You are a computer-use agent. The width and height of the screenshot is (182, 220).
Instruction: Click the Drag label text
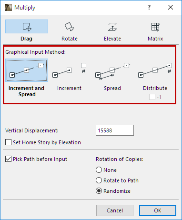coord(27,39)
